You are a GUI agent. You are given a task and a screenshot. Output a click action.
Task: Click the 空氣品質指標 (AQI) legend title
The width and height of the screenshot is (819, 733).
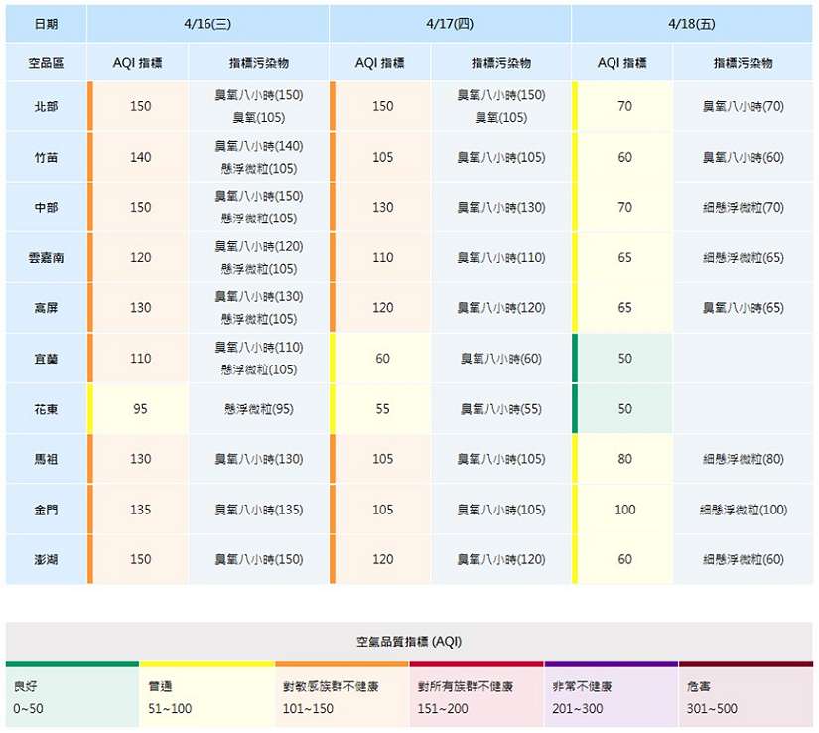pos(409,642)
